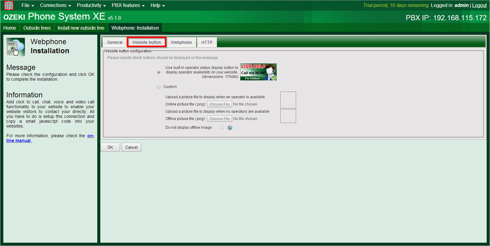Click the admin username text
Screen dimensions: 490x246
[461, 5]
